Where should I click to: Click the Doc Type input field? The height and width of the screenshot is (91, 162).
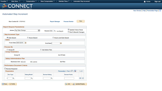(10, 78)
